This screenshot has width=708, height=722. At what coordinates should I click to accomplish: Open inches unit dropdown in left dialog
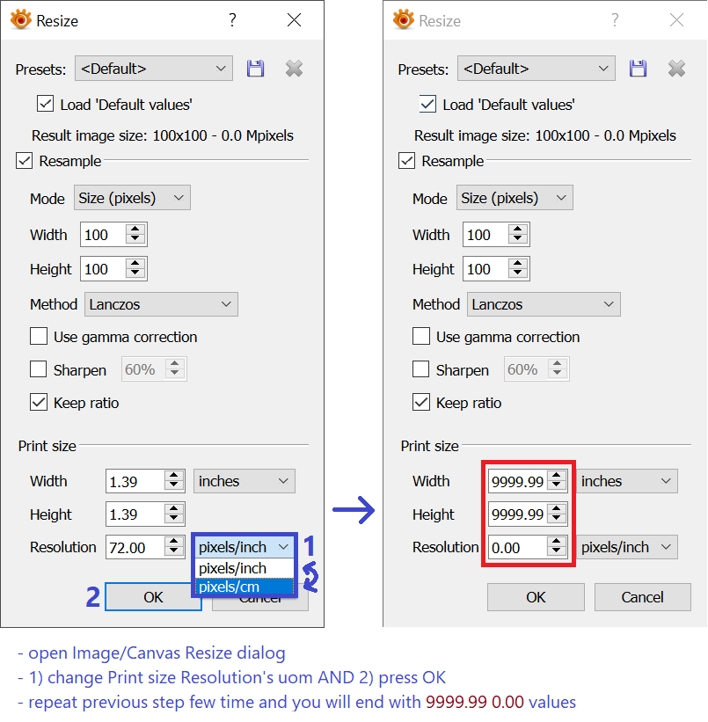pyautogui.click(x=245, y=481)
